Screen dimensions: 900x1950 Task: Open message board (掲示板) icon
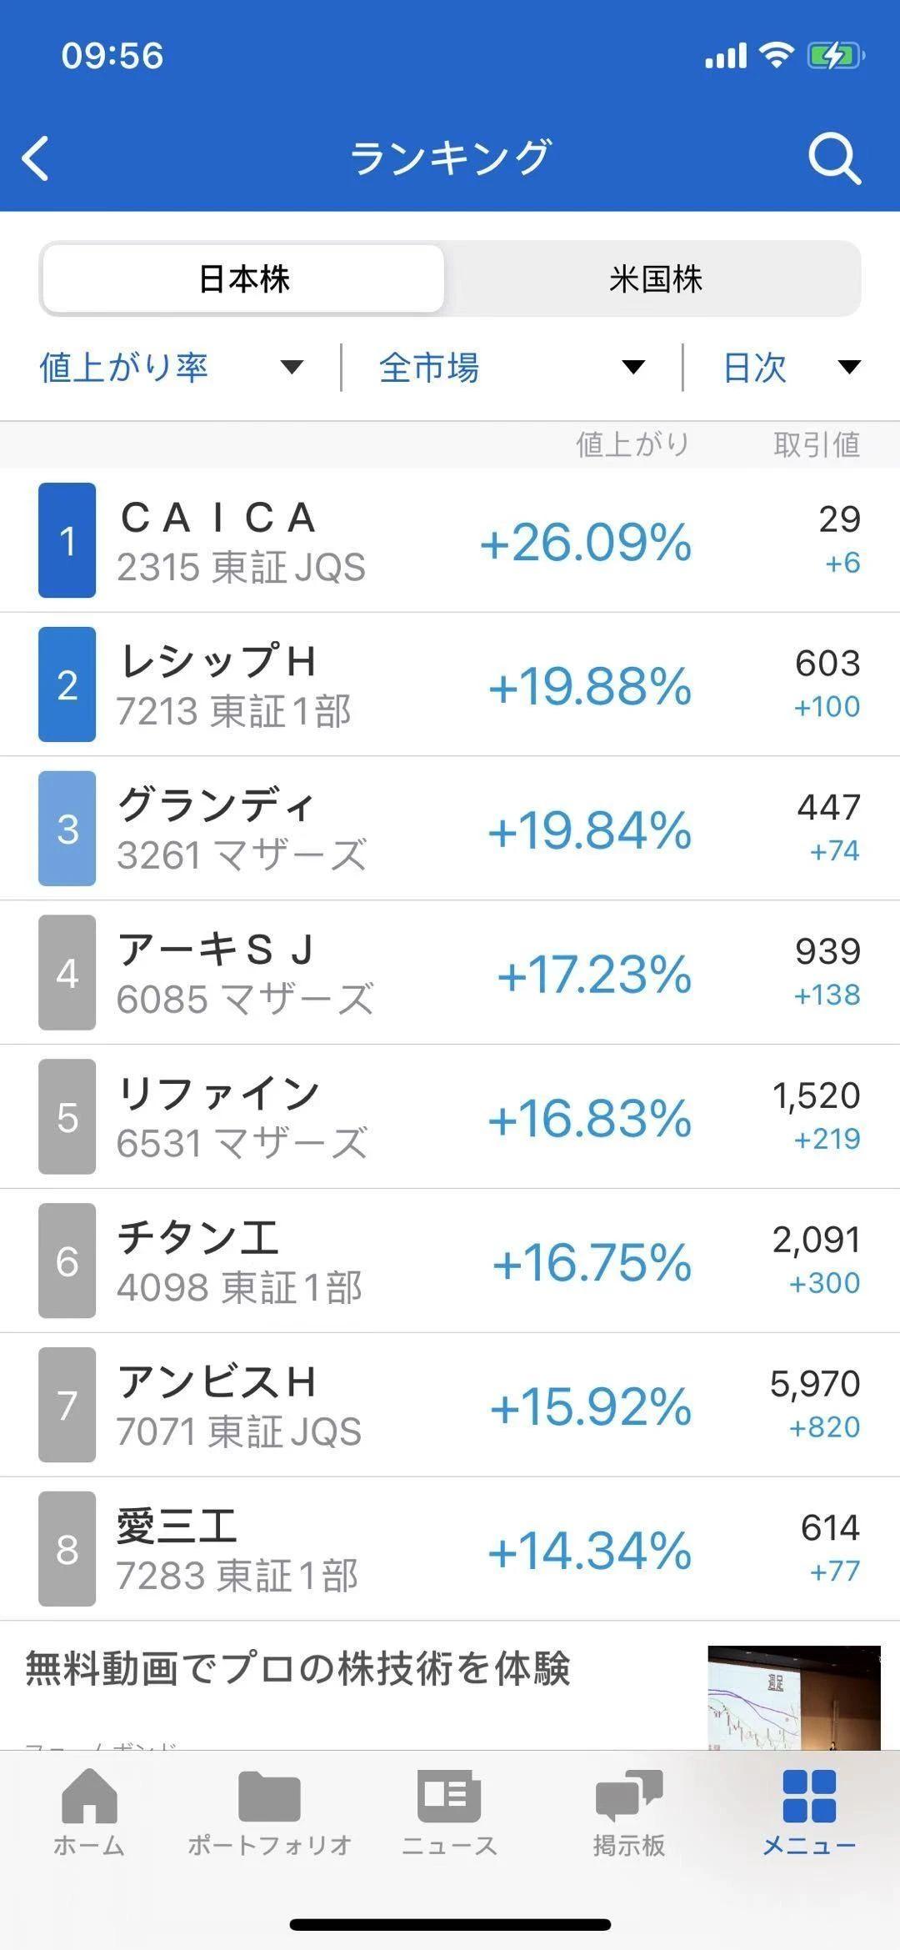click(629, 1796)
